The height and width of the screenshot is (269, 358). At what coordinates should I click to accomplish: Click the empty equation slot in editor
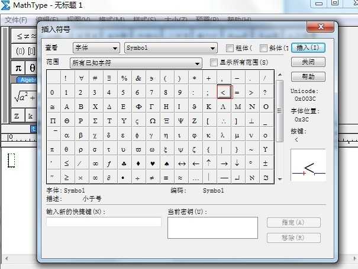tap(11, 160)
